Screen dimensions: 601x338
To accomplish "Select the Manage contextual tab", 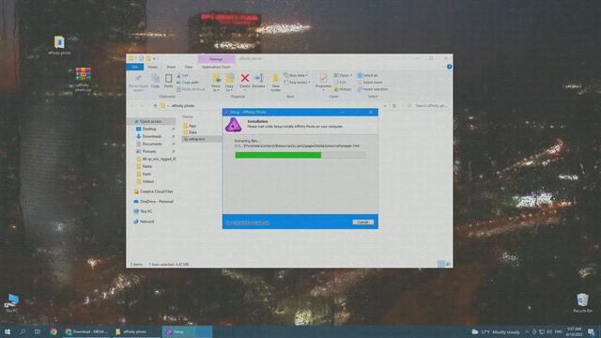I will [216, 59].
